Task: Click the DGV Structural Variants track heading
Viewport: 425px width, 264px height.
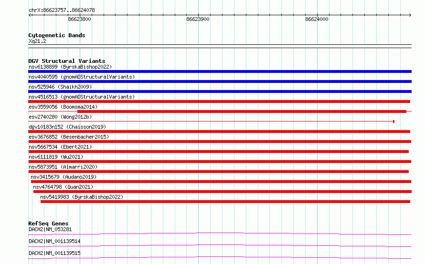Action: coord(67,61)
